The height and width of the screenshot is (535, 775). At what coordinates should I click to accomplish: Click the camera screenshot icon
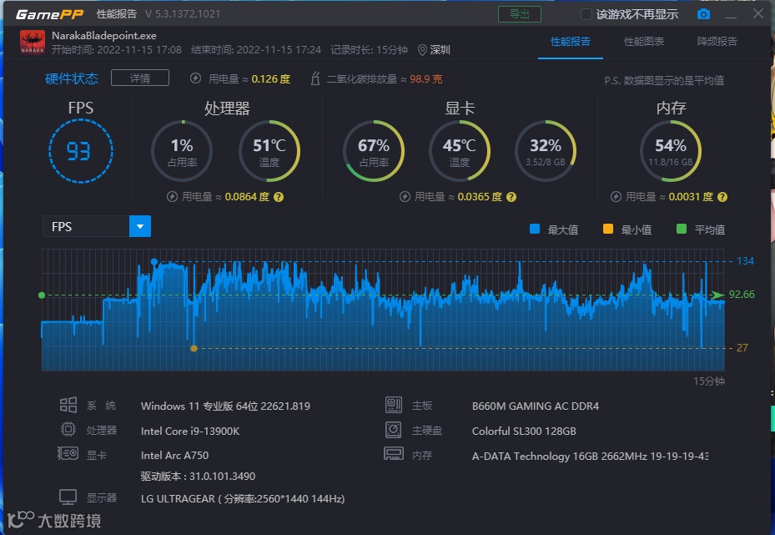pos(703,14)
